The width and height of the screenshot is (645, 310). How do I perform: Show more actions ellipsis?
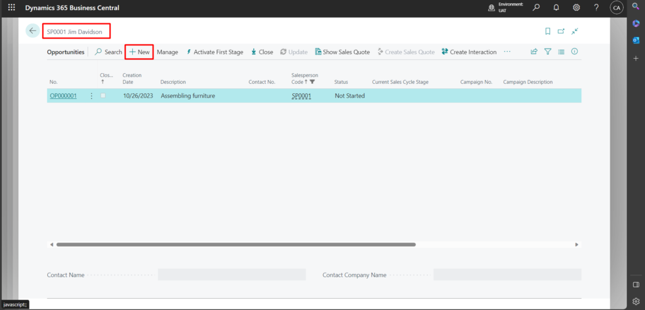507,52
